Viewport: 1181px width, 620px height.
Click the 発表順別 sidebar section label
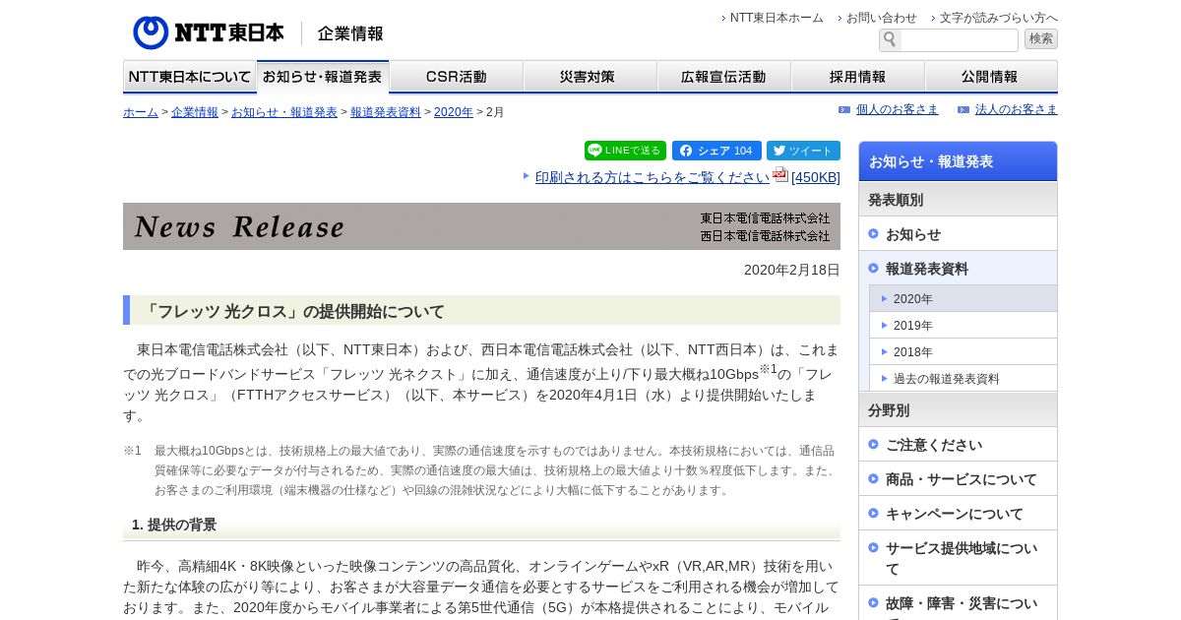pyautogui.click(x=896, y=200)
